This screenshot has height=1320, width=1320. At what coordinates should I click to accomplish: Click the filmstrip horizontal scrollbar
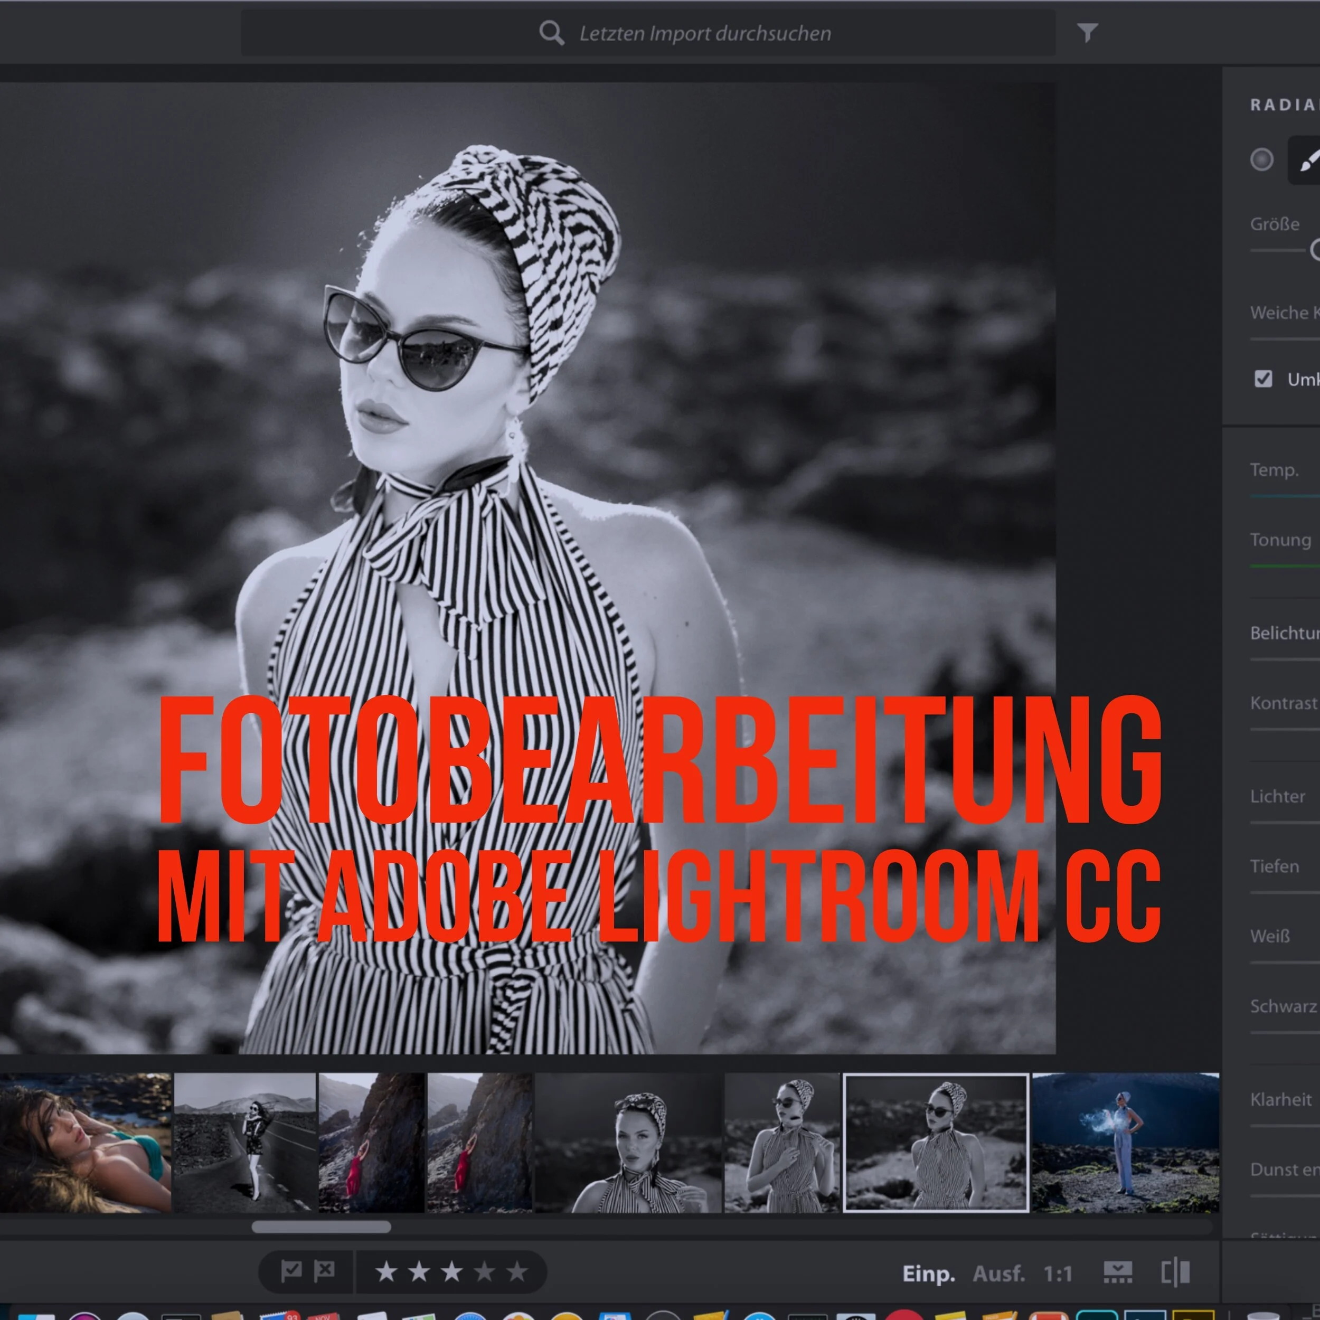tap(321, 1227)
